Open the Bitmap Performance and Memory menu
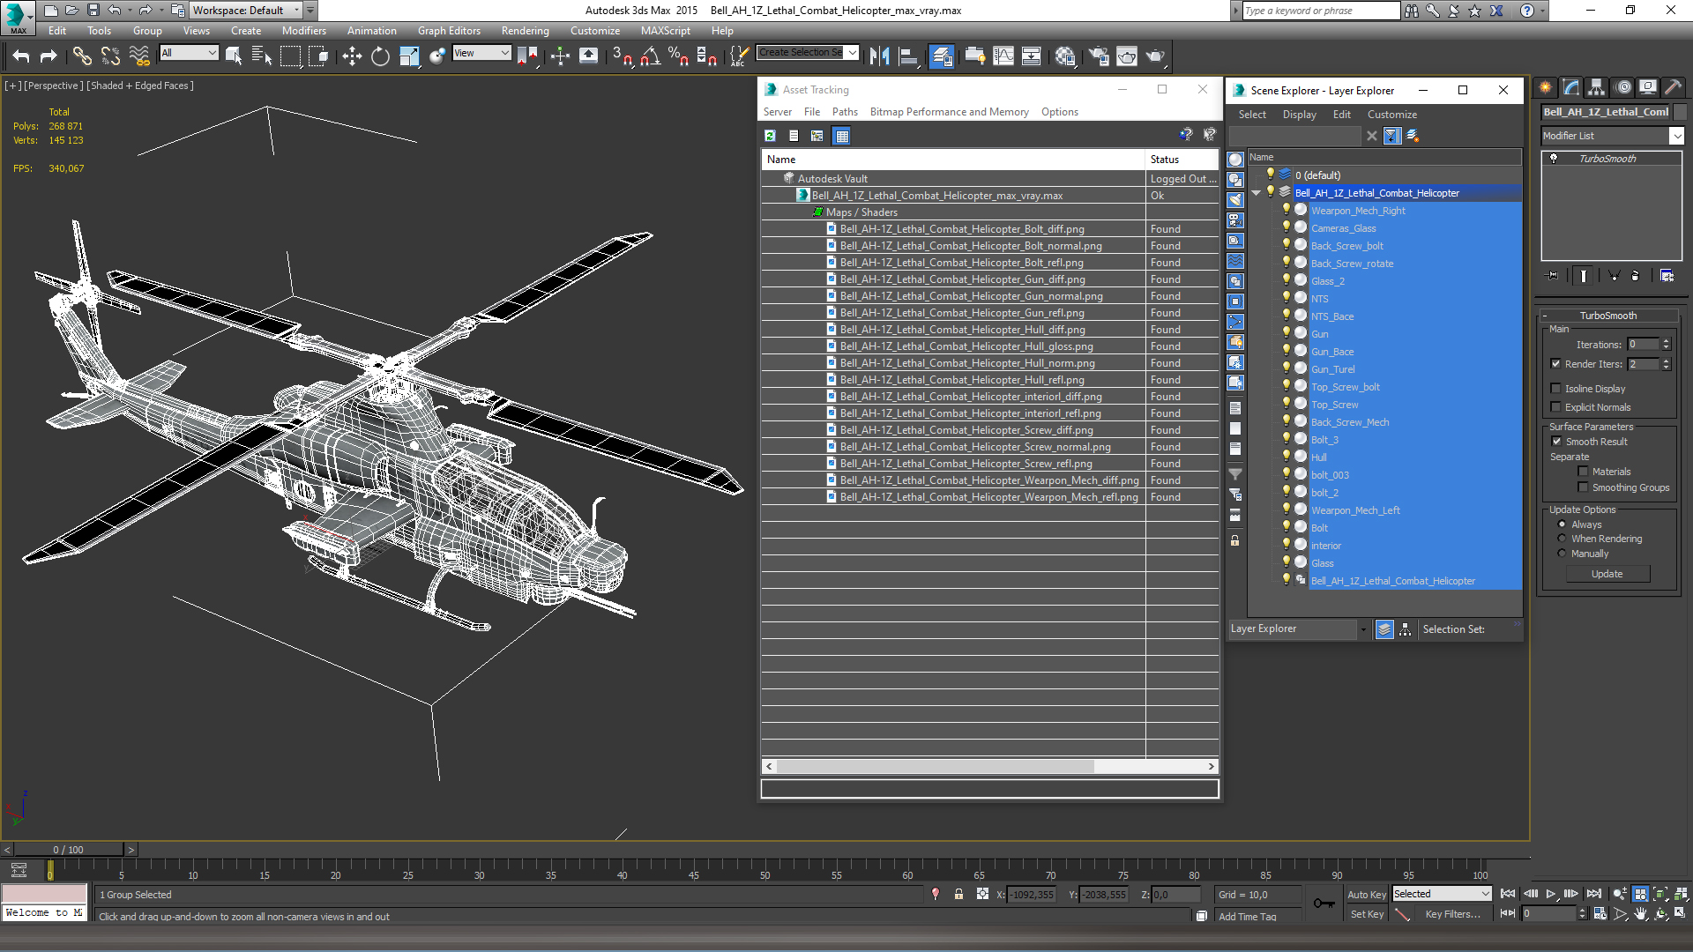Screen dimensions: 1693x952 tap(949, 112)
